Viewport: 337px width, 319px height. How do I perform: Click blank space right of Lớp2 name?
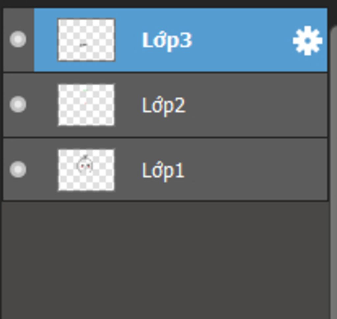[256, 105]
